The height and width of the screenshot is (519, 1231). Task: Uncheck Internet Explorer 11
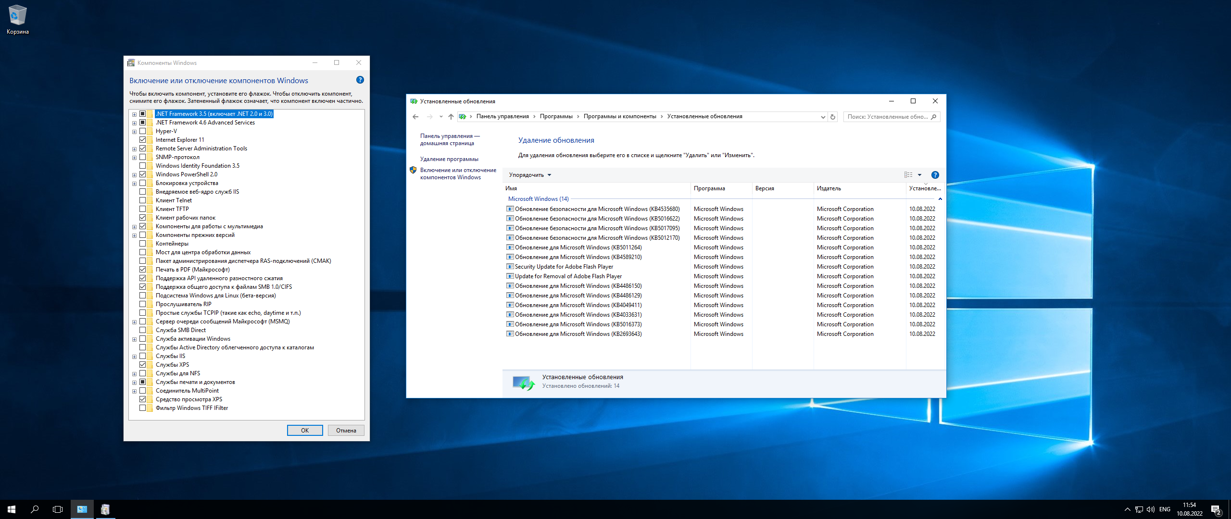click(x=143, y=140)
